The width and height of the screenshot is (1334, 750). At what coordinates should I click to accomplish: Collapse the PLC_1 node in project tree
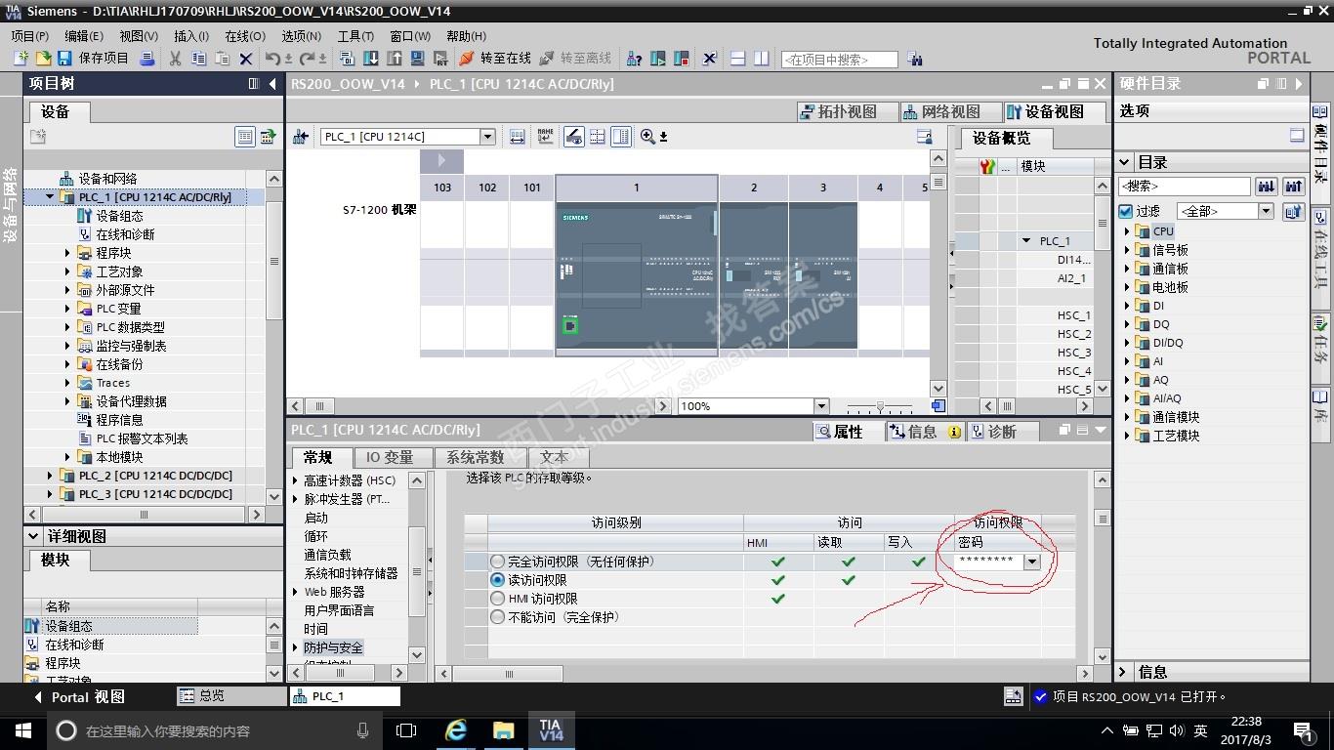[x=50, y=197]
